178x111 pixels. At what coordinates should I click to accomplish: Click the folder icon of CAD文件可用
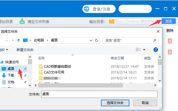[41, 72]
